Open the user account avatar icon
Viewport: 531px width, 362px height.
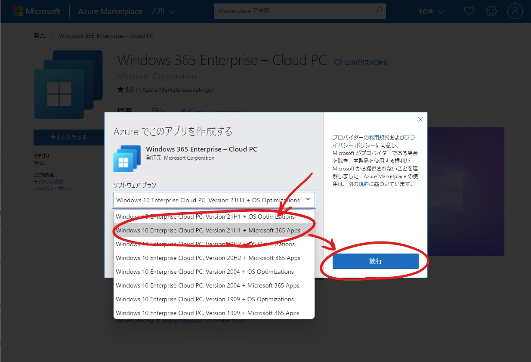[515, 11]
